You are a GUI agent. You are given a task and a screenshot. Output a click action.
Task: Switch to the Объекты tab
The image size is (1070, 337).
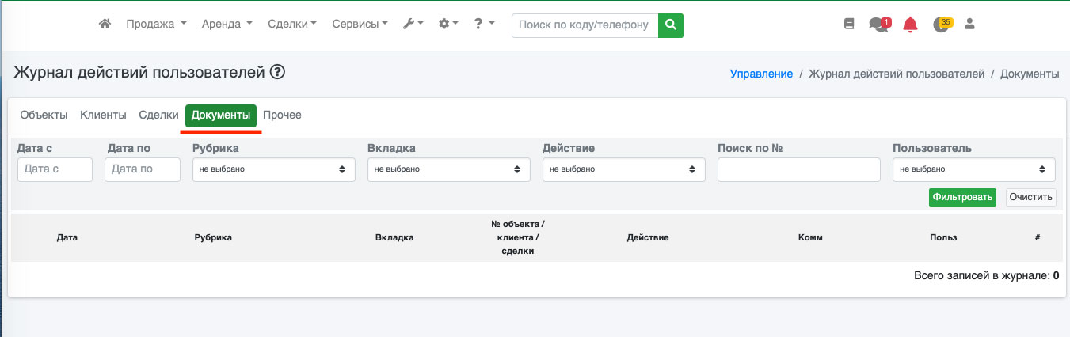click(44, 115)
